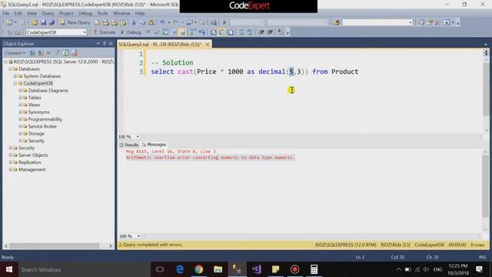Click the Connect Object Explorer plug icon
This screenshot has width=492, height=277.
click(32, 53)
